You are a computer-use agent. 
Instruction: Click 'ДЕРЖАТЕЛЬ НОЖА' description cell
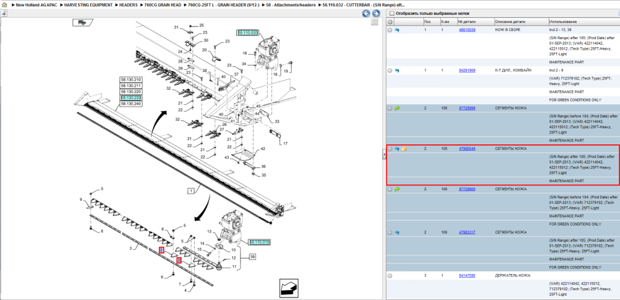coord(513,275)
